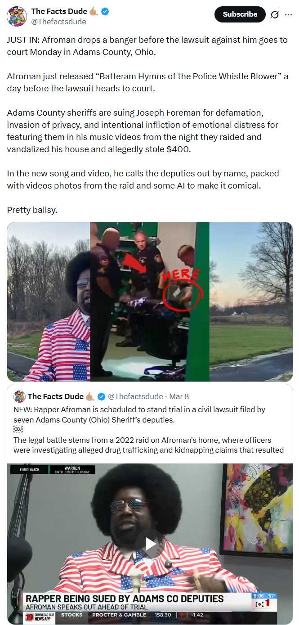
Task: Click the @Thefactsdude handle in quoted post
Action: [x=135, y=396]
